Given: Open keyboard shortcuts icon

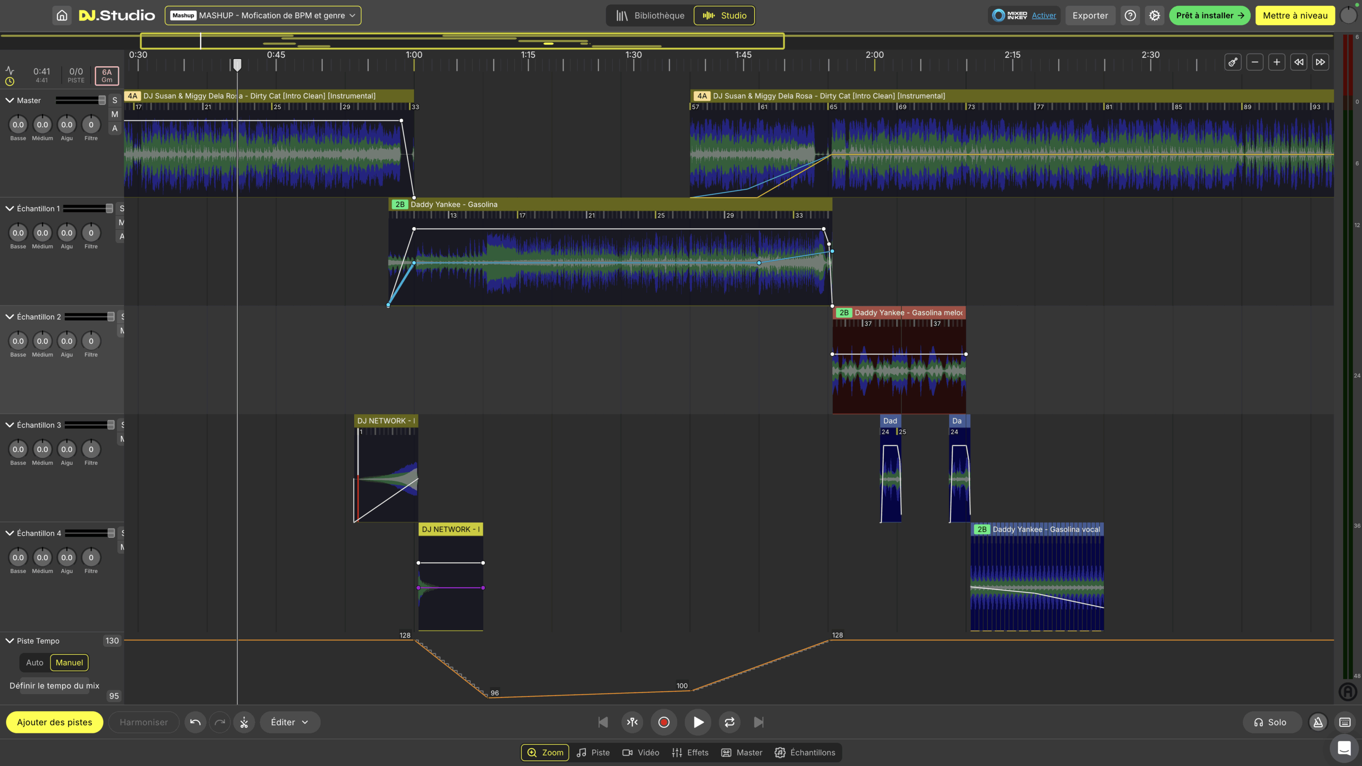Looking at the screenshot, I should point(1345,722).
